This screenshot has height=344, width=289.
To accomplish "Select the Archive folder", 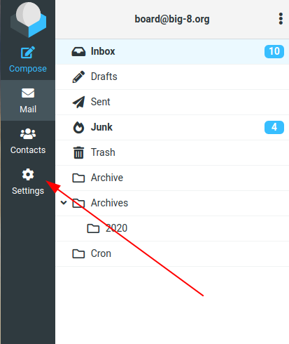I will [172, 178].
